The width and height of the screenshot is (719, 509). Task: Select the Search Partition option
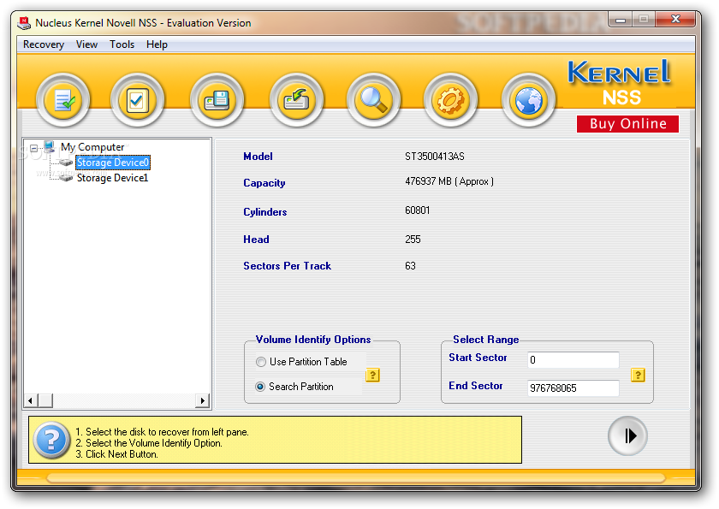click(294, 387)
